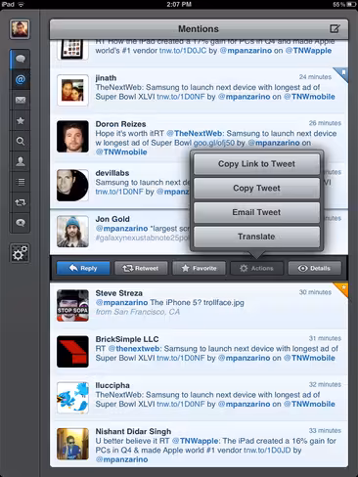The width and height of the screenshot is (358, 477).
Task: Open @TNWapple in Nishant Didar Singh tweet
Action: [x=195, y=441]
